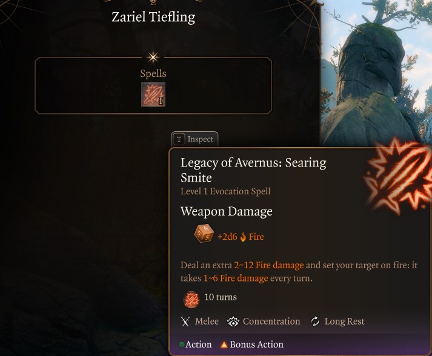Click the Level 1 Evocation Spell subtitle
The height and width of the screenshot is (356, 432).
tap(225, 191)
